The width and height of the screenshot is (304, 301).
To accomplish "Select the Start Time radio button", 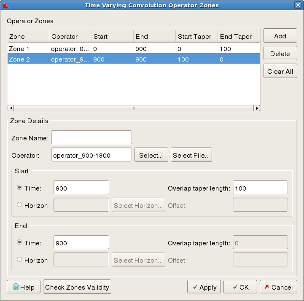I will click(19, 188).
